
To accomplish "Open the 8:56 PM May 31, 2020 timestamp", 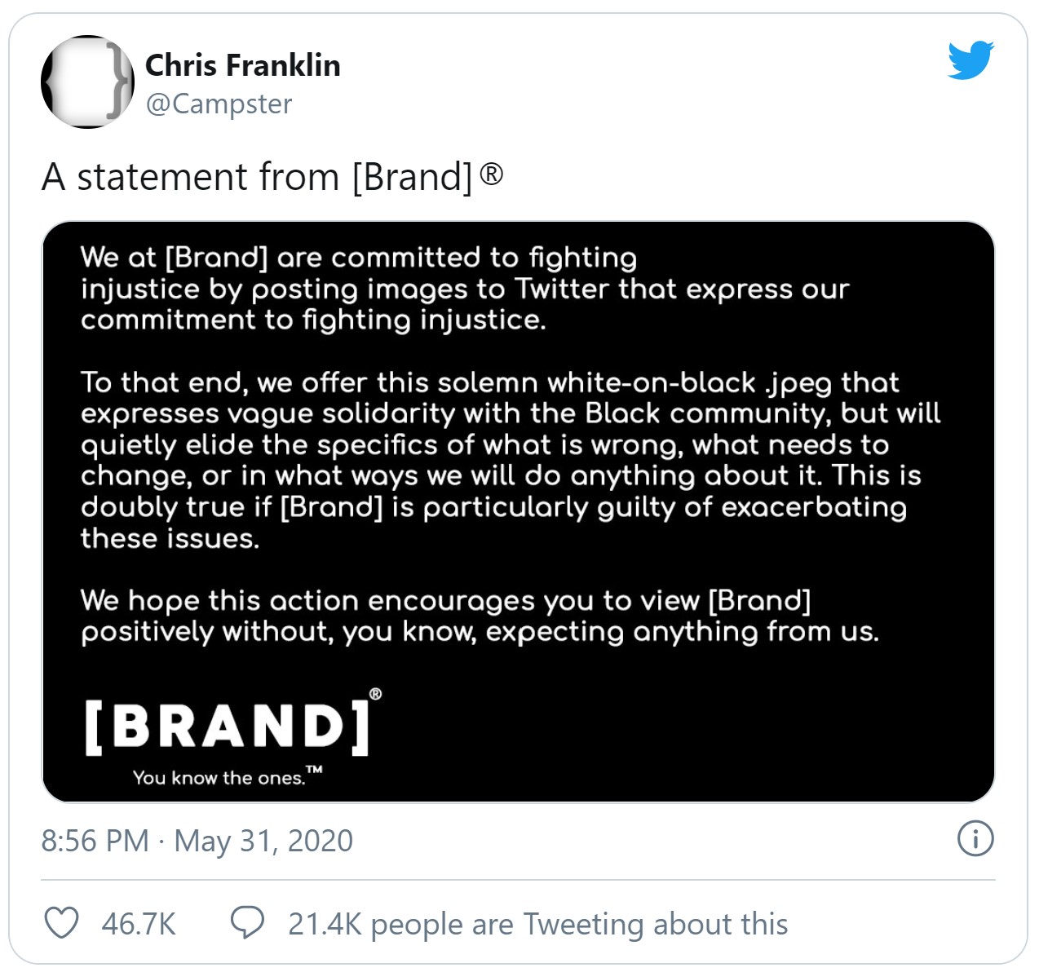I will 197,841.
